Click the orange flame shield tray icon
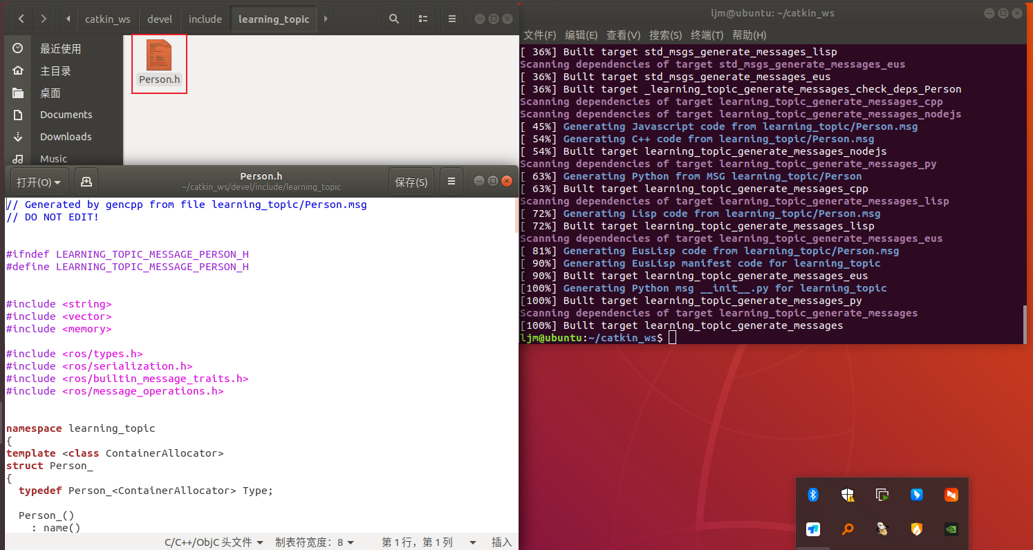 tap(917, 529)
